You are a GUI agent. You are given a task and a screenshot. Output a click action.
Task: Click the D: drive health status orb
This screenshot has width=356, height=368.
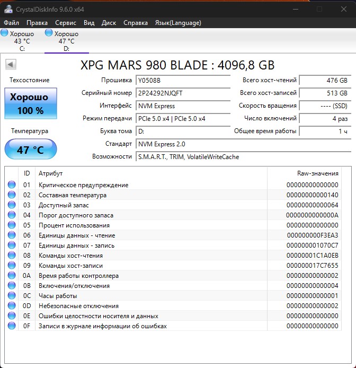coord(49,33)
